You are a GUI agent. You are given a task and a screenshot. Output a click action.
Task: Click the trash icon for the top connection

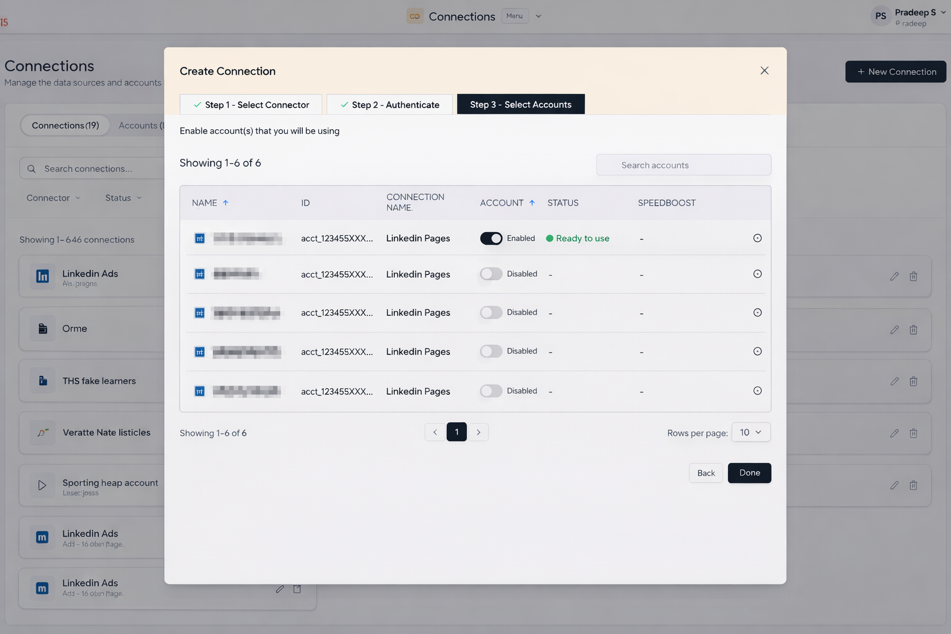[913, 277]
